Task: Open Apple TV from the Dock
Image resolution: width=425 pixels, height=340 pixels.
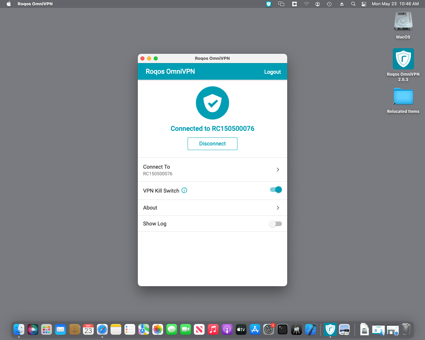Action: point(241,329)
